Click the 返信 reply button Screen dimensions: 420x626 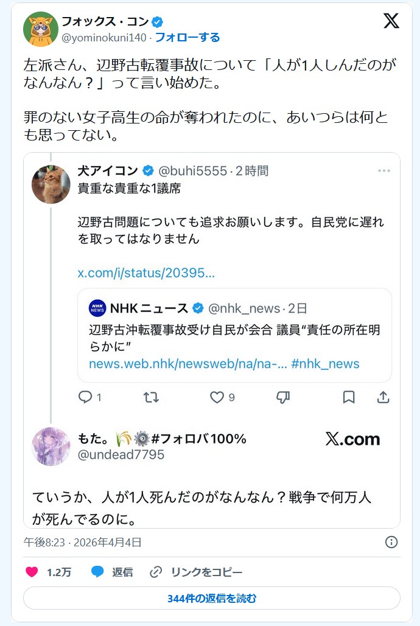click(x=112, y=572)
